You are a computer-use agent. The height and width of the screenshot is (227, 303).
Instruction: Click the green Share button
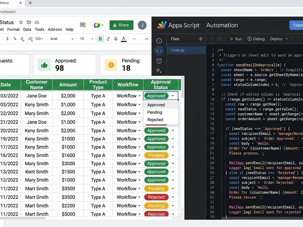click(x=122, y=25)
